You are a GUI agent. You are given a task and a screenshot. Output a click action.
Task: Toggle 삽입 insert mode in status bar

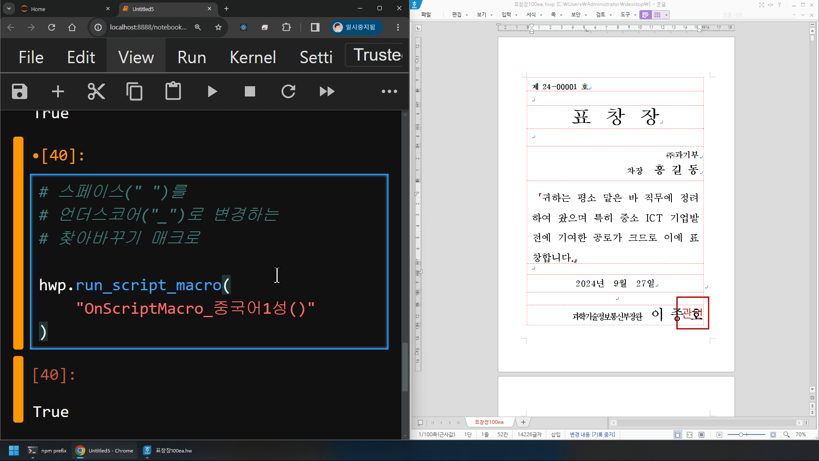point(555,435)
